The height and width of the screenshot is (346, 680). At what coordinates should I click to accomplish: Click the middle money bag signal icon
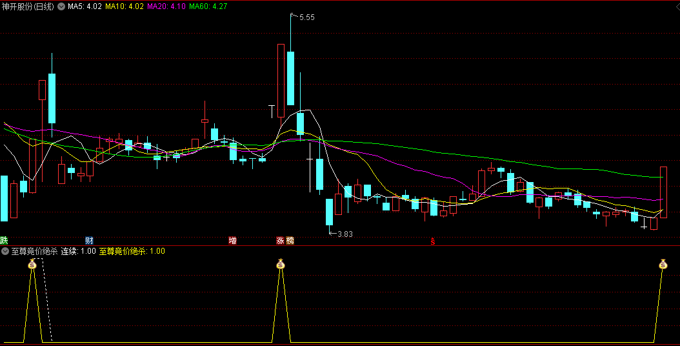pyautogui.click(x=281, y=264)
